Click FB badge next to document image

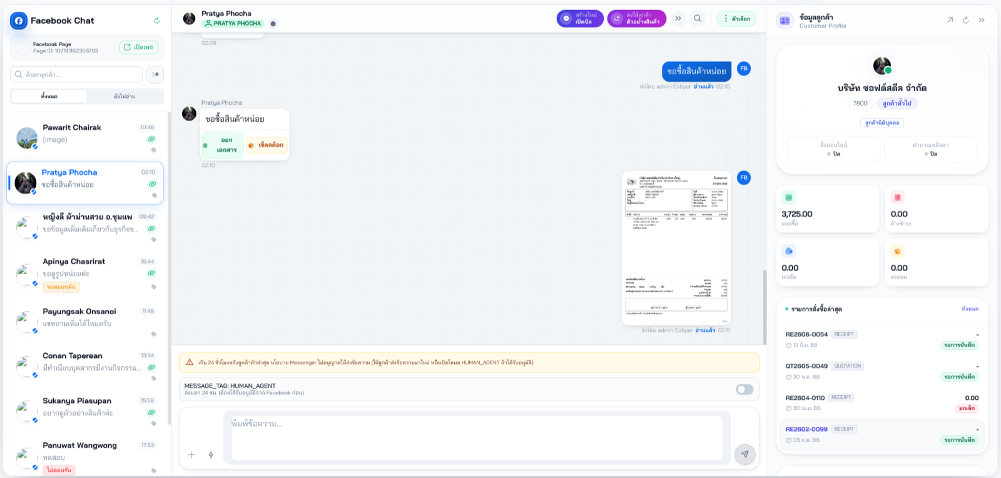(x=744, y=177)
